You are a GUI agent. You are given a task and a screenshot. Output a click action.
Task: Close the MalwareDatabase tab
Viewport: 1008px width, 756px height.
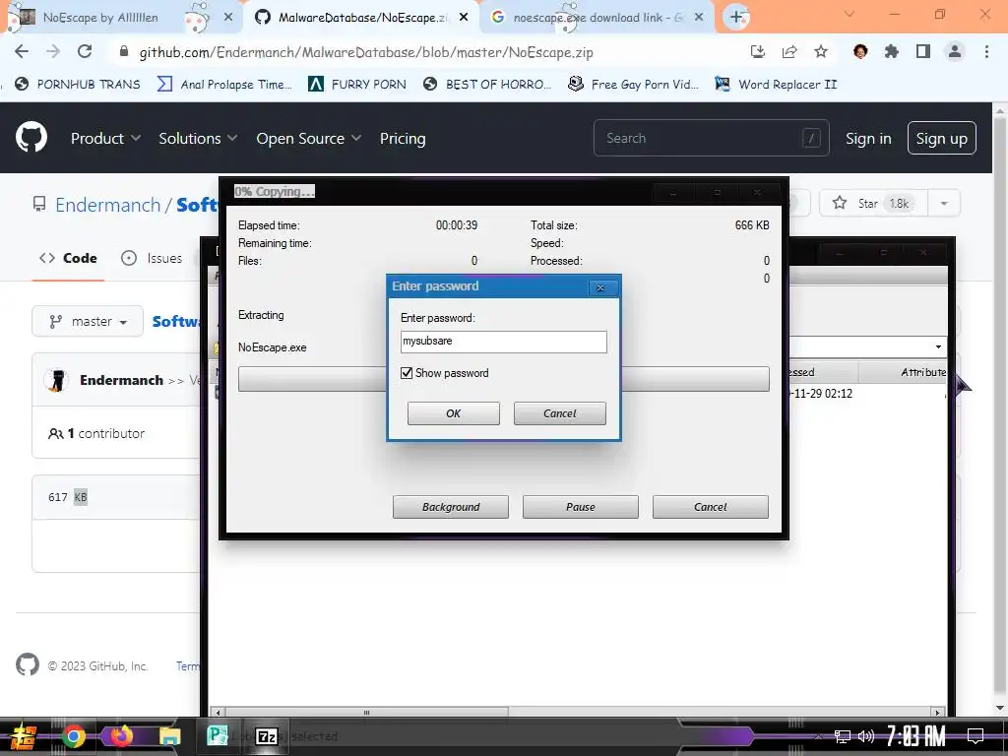[x=464, y=18]
